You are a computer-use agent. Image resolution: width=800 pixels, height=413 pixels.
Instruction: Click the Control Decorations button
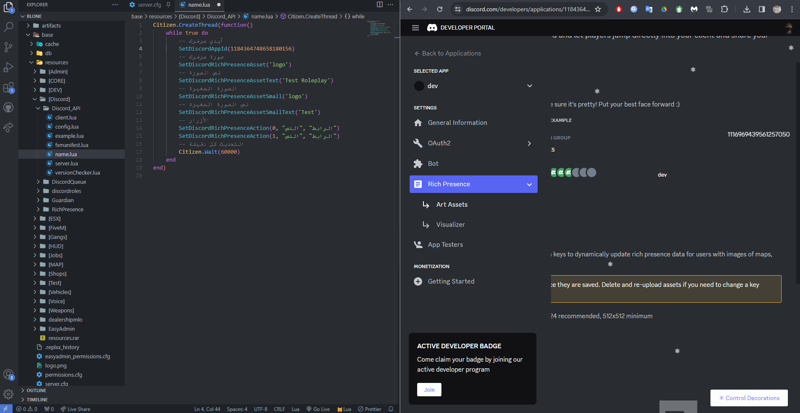[749, 398]
